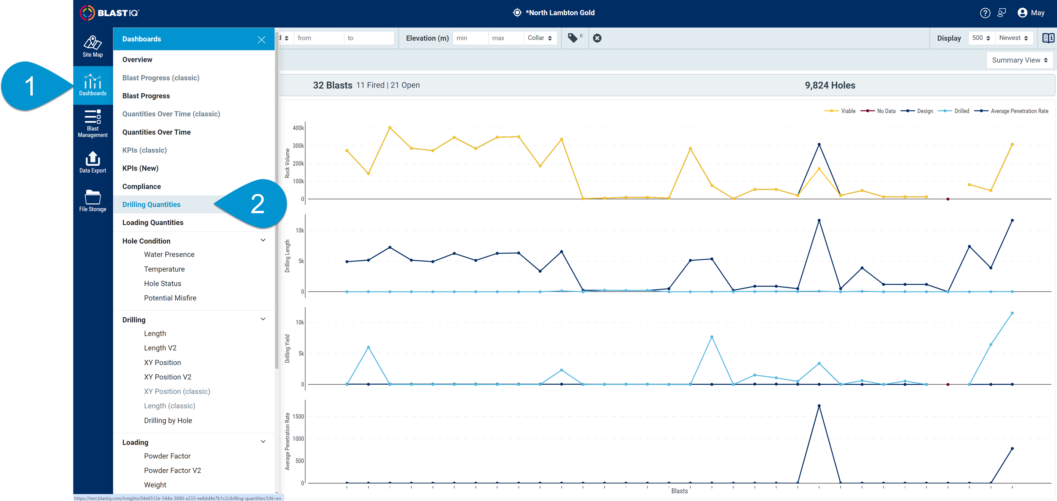The image size is (1057, 501).
Task: Clear filters with the circled X icon
Action: coord(597,38)
